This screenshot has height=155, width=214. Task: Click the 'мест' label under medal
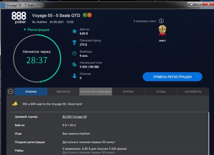162,41
